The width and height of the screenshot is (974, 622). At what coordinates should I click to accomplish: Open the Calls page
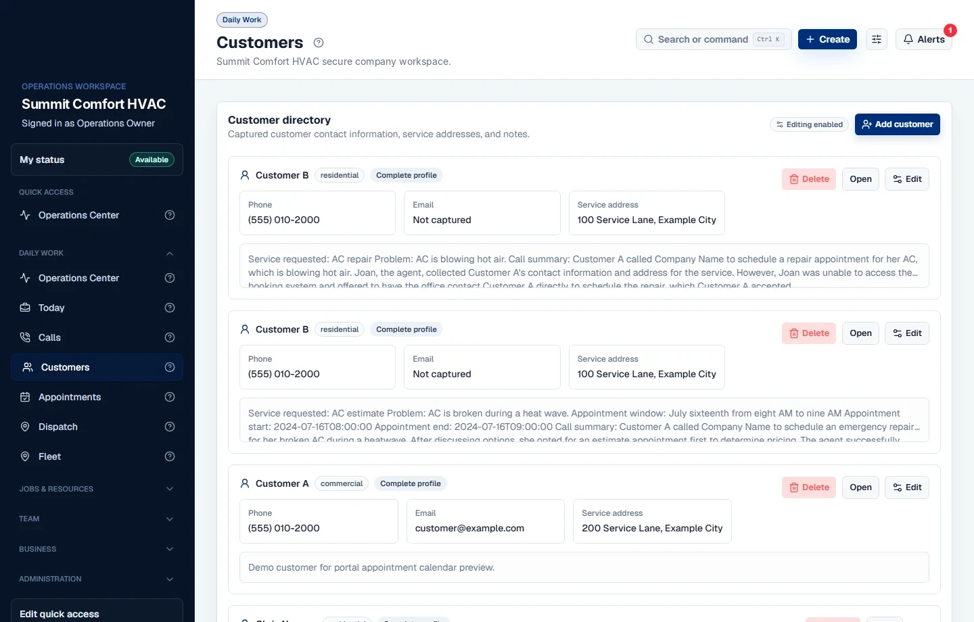[x=49, y=337]
